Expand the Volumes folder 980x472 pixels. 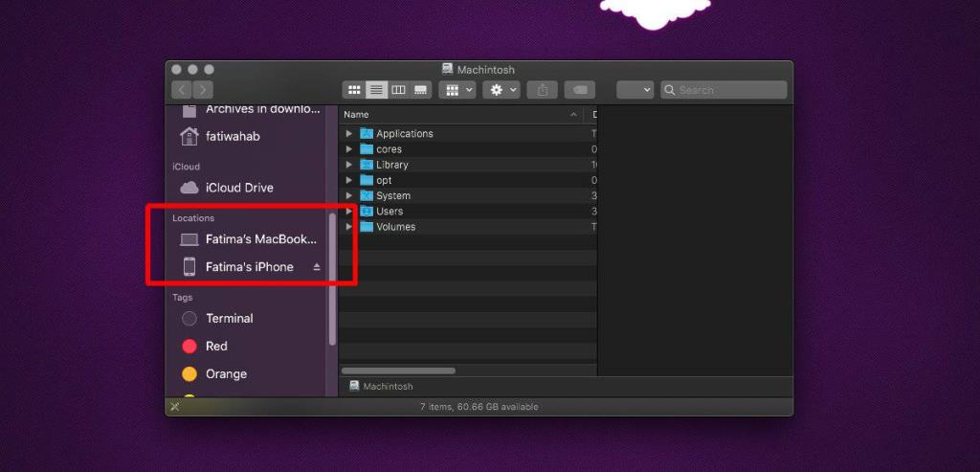[348, 226]
